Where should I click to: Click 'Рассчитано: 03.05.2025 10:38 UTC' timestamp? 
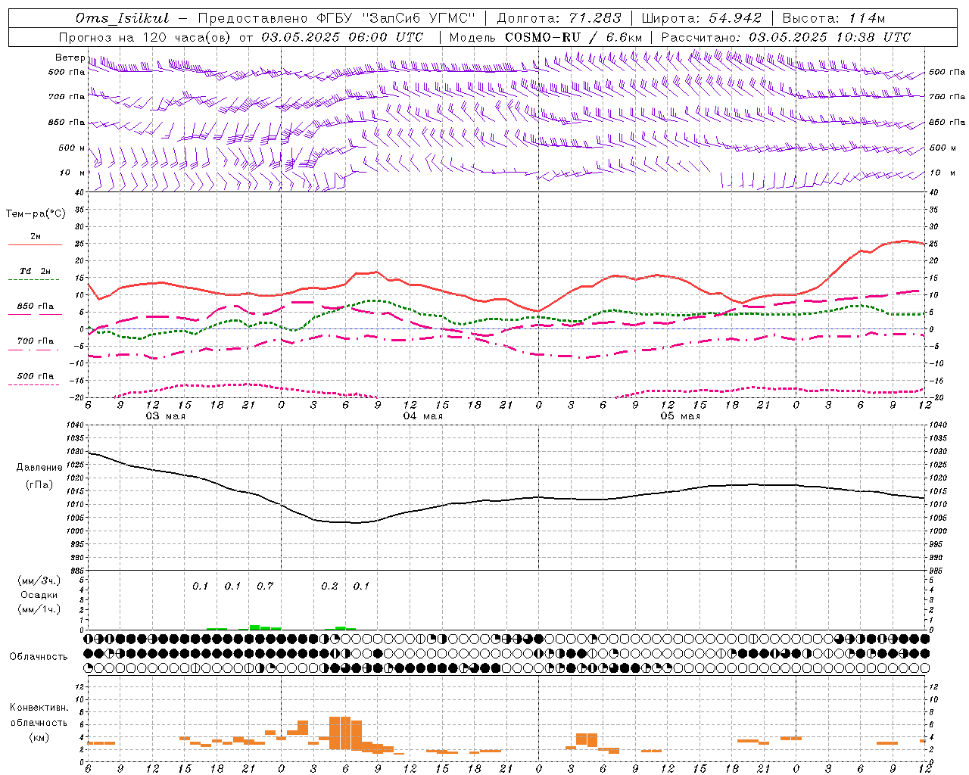(x=786, y=37)
